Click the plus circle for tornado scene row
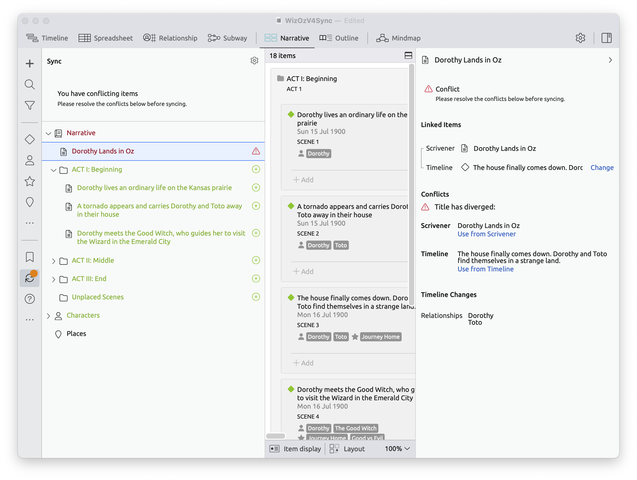 click(256, 205)
